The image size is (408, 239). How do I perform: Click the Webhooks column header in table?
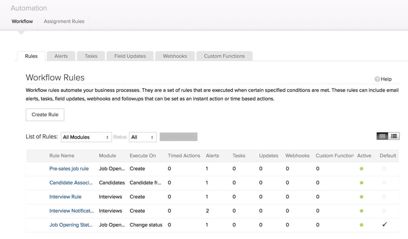[297, 156]
